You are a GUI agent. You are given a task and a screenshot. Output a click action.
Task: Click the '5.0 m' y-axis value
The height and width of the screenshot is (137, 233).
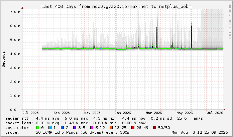click(x=15, y=40)
